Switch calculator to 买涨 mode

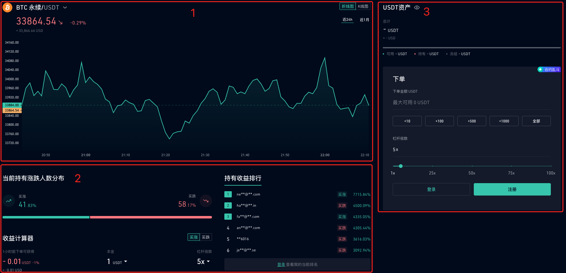(x=194, y=237)
